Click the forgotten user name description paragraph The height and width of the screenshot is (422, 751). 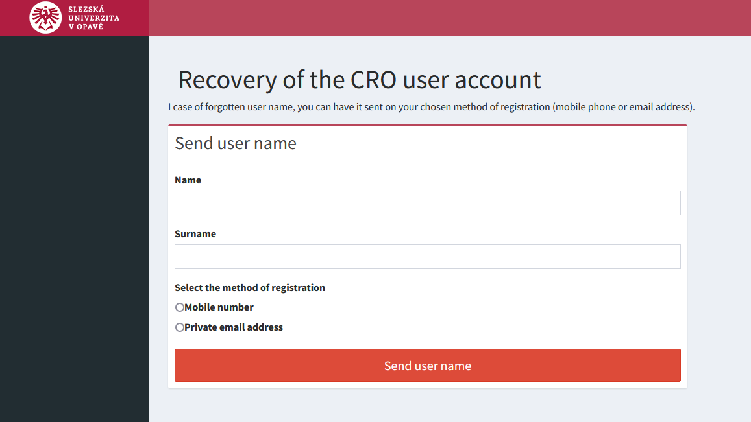pyautogui.click(x=431, y=107)
